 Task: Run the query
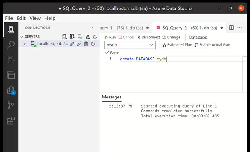[x=110, y=37]
